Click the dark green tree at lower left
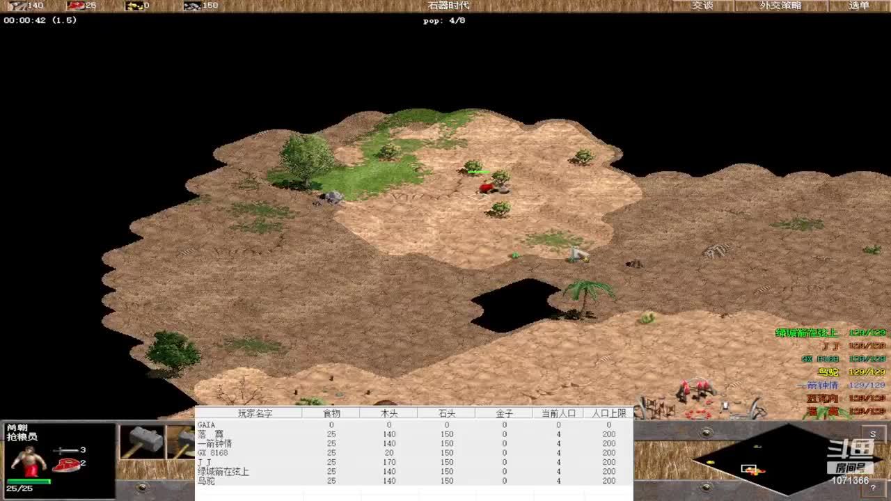The width and height of the screenshot is (891, 501). (173, 351)
